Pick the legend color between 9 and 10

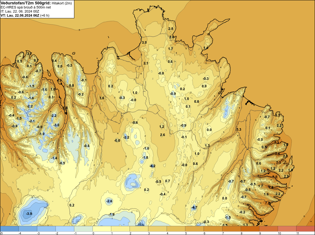click(269, 229)
